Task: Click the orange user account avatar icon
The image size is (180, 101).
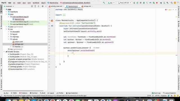Action: pos(175,3)
